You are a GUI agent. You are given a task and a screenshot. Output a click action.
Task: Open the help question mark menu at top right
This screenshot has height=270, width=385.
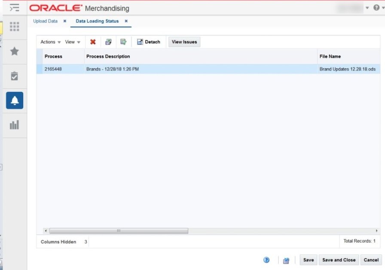coord(377,8)
